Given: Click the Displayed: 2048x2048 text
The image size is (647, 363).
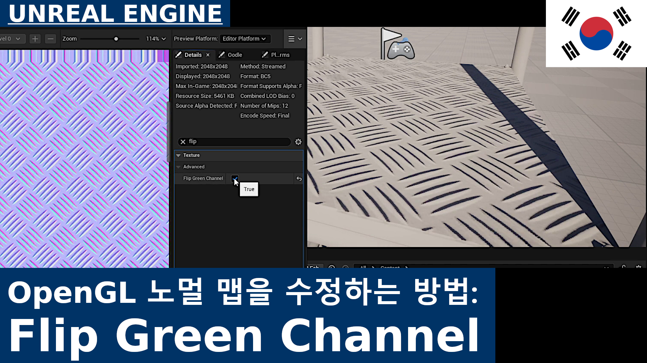Looking at the screenshot, I should pyautogui.click(x=203, y=76).
